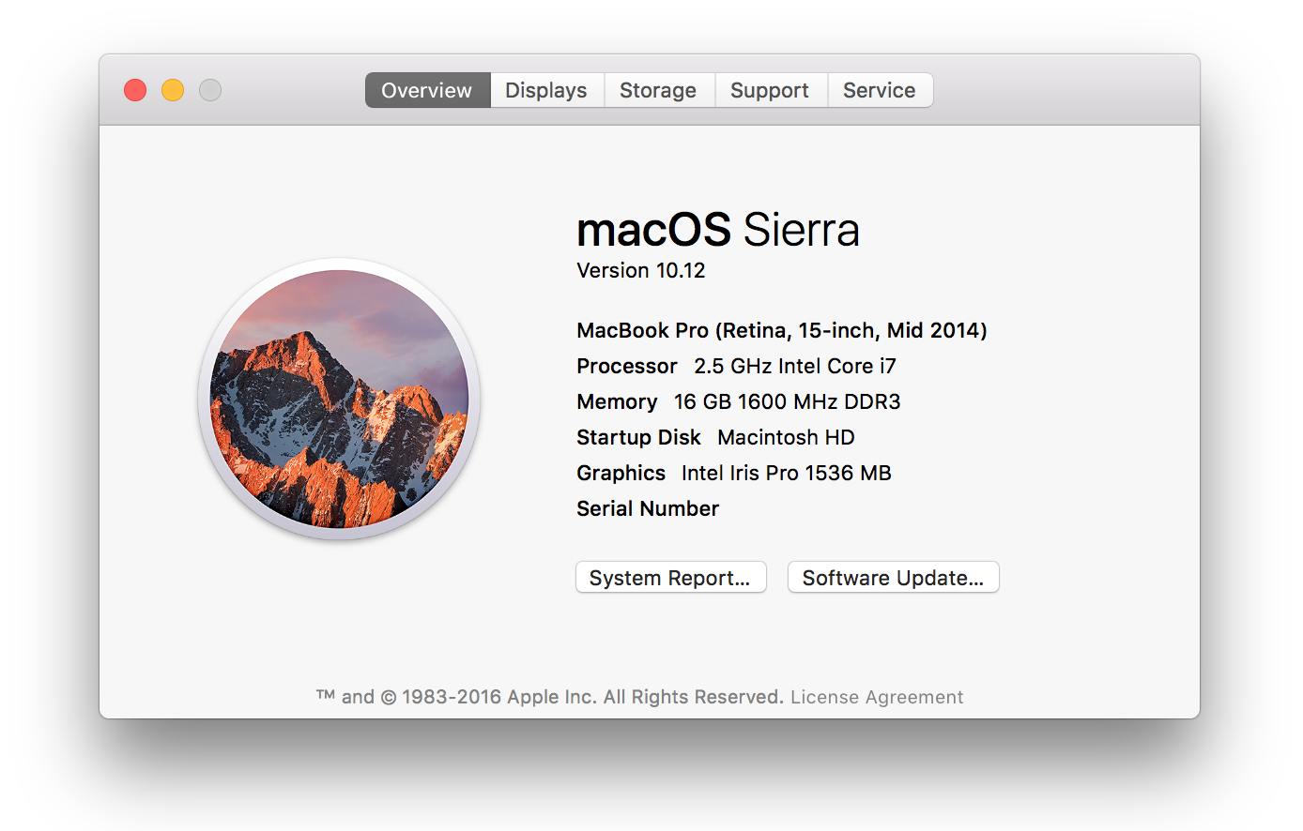Open the Displays tab

point(546,90)
